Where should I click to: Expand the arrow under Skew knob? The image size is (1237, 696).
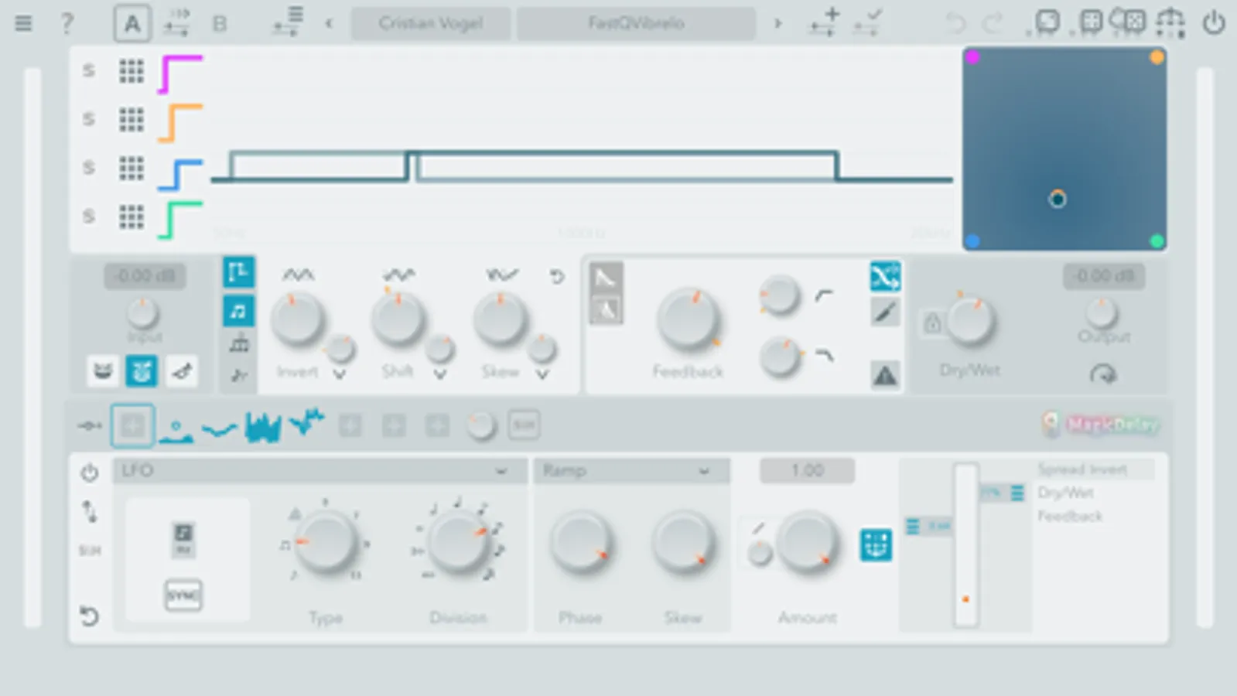click(543, 374)
